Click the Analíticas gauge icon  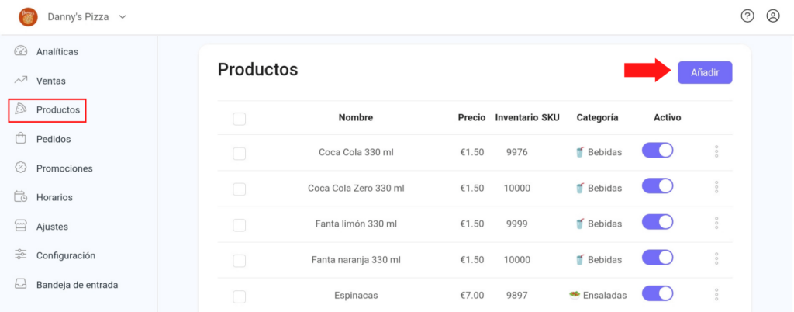[x=20, y=51]
